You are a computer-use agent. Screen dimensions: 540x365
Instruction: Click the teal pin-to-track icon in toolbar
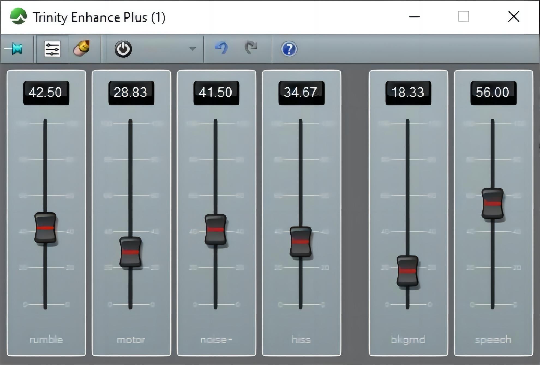[x=14, y=49]
